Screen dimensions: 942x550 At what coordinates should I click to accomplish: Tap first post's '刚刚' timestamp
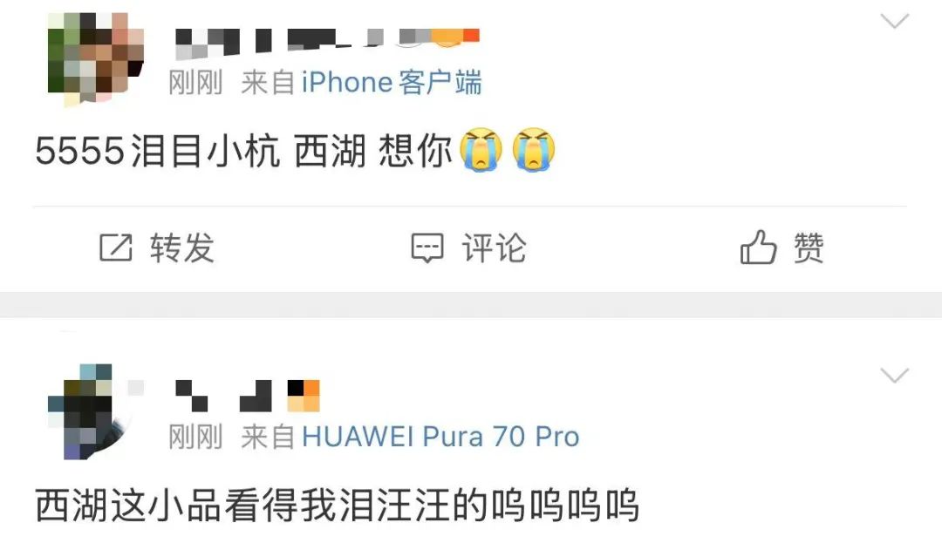click(x=195, y=82)
